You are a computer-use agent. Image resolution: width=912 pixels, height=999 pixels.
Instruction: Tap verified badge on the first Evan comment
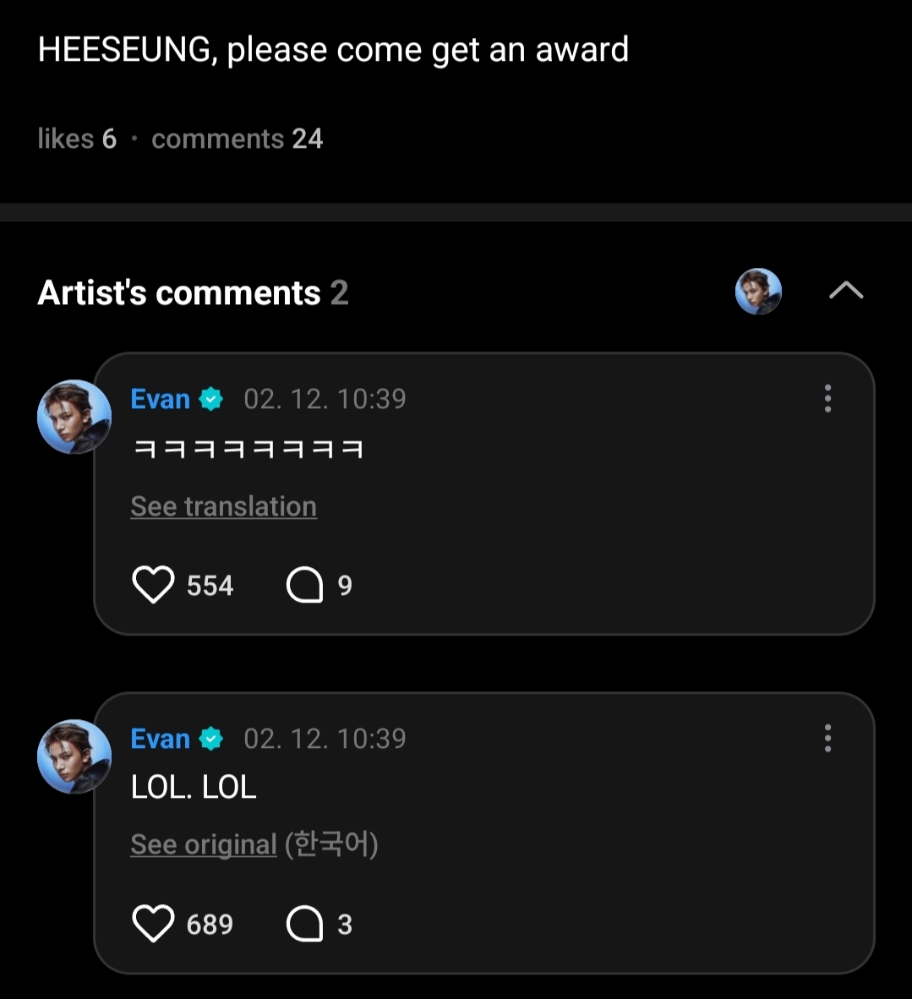click(x=211, y=399)
